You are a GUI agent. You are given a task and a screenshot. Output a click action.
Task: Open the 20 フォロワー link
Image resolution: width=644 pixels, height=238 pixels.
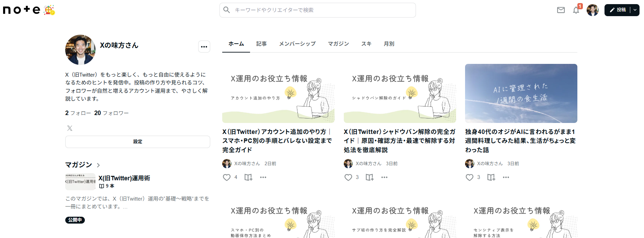click(111, 113)
